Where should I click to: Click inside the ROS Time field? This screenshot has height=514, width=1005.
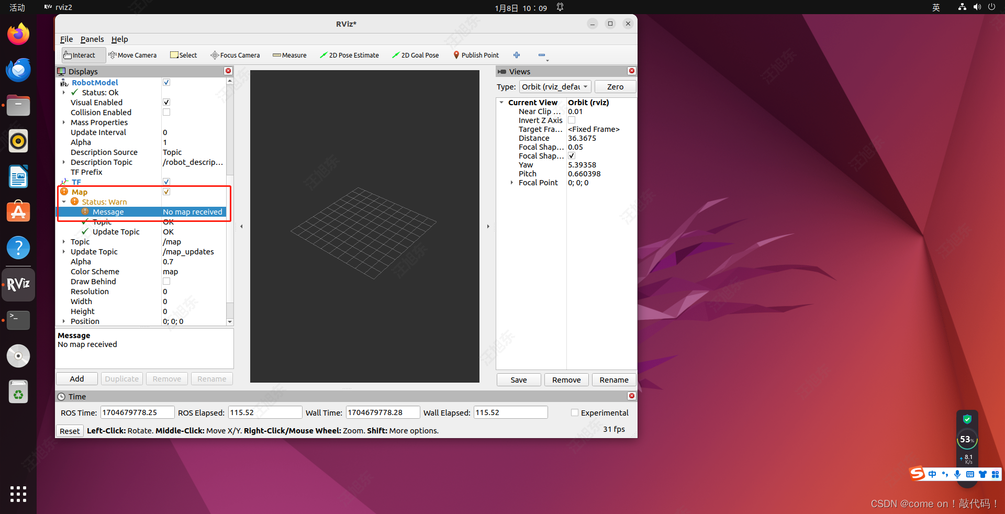[137, 412]
